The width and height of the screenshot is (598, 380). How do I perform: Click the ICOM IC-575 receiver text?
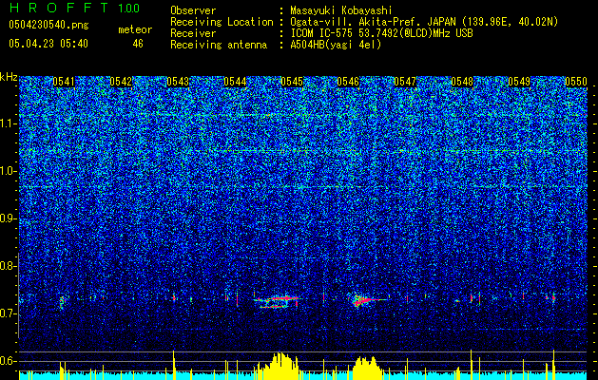click(381, 33)
